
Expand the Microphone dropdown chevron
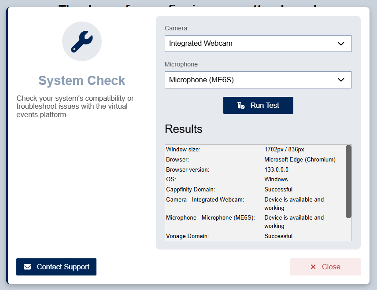pos(340,80)
